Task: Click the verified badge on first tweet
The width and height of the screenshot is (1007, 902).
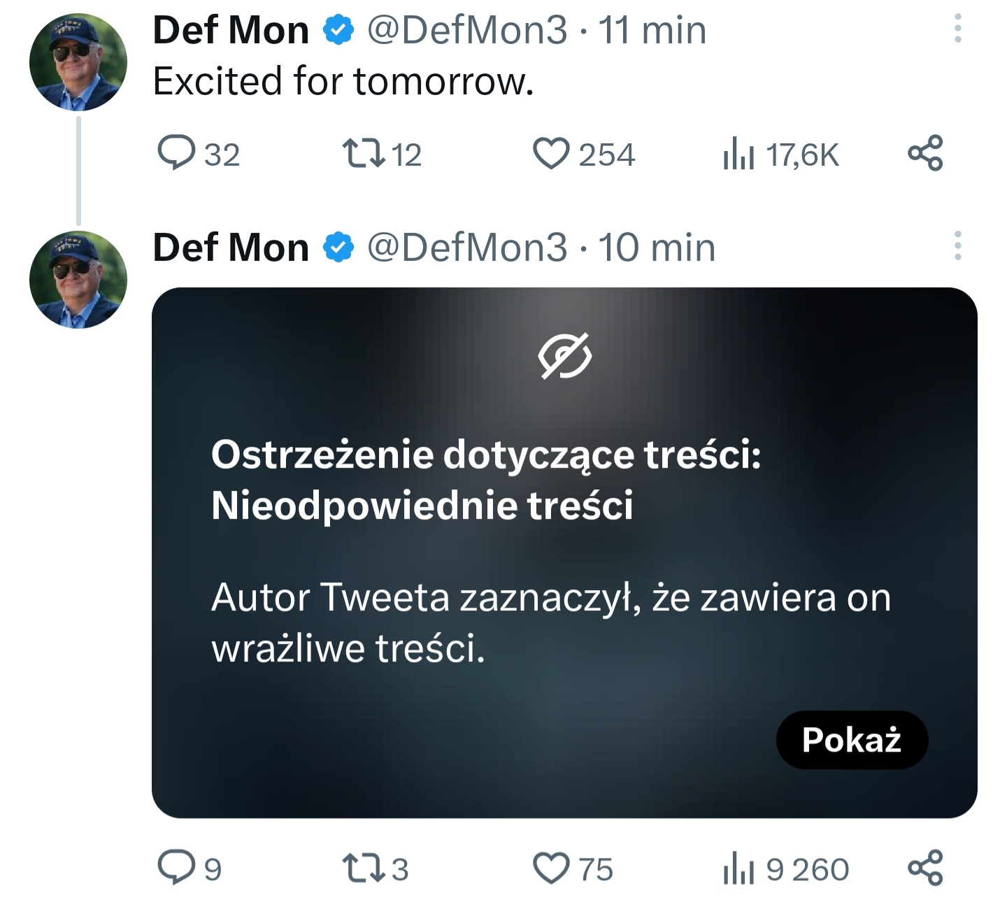Action: (338, 30)
